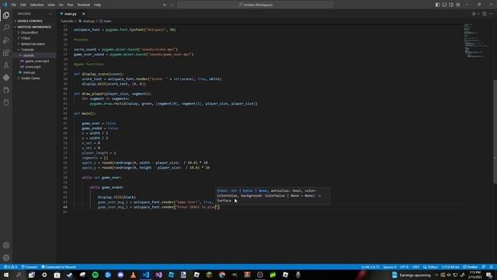497x280 pixels.
Task: Open the Manage gear menu
Action: pos(6,257)
